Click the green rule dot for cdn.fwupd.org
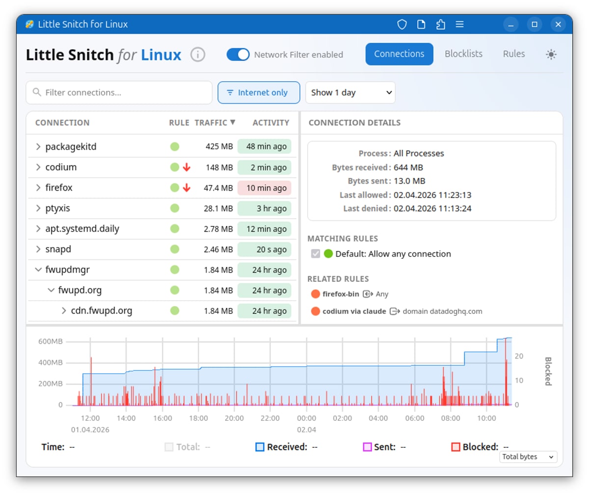 tap(175, 311)
